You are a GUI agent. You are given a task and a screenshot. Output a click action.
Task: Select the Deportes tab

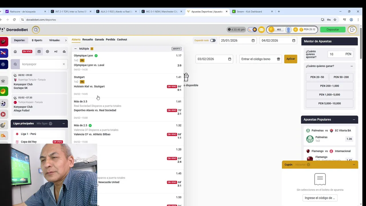(x=20, y=40)
